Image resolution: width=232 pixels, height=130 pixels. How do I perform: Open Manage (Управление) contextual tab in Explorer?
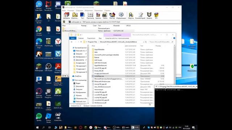click(x=117, y=35)
